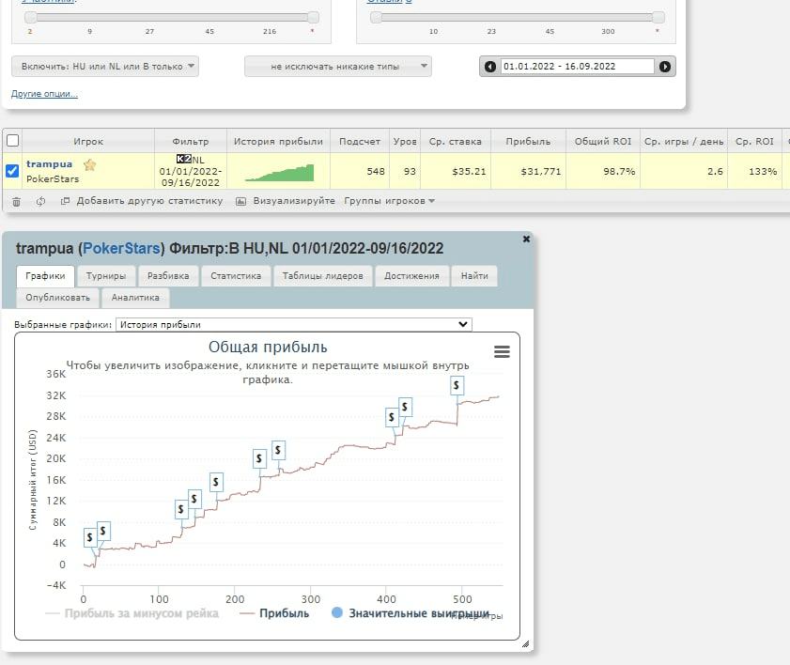Click the 'Визуализируйте' button
This screenshot has height=665, width=790.
[286, 201]
